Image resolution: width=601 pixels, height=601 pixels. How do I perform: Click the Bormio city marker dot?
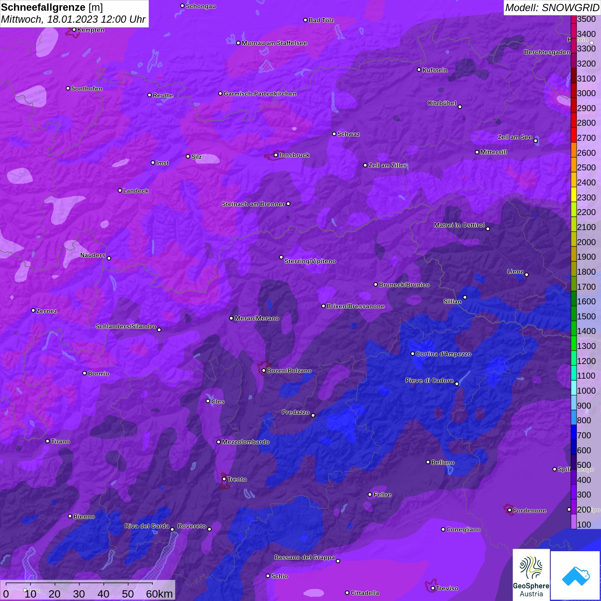click(x=85, y=373)
